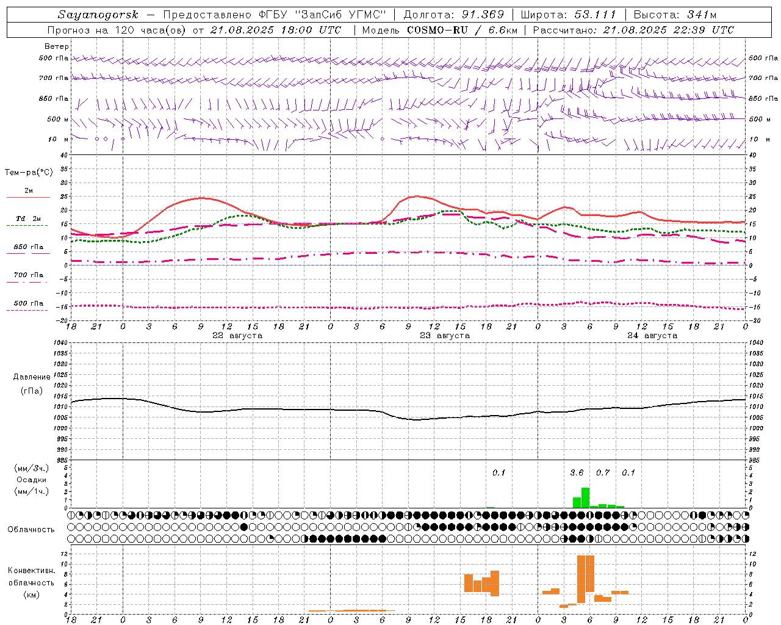Click the '(мм/1ч.)' hourly precipitation unit label
This screenshot has width=781, height=625.
tap(31, 491)
